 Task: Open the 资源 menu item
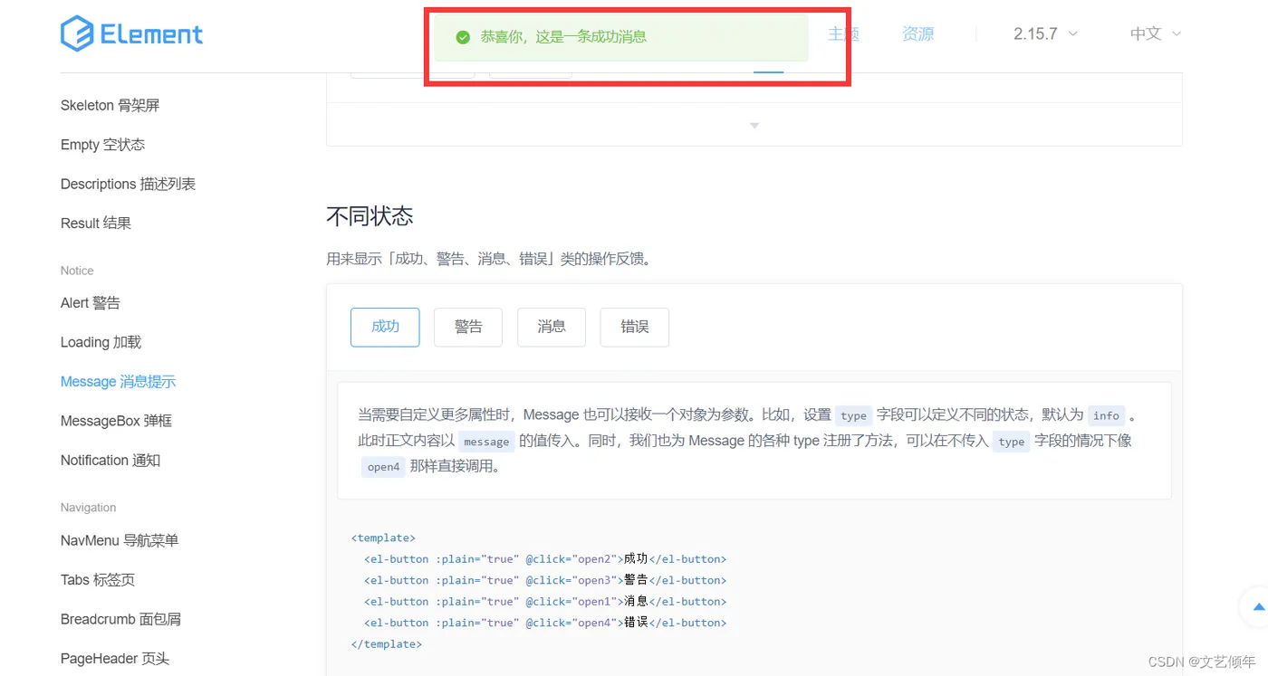917,33
